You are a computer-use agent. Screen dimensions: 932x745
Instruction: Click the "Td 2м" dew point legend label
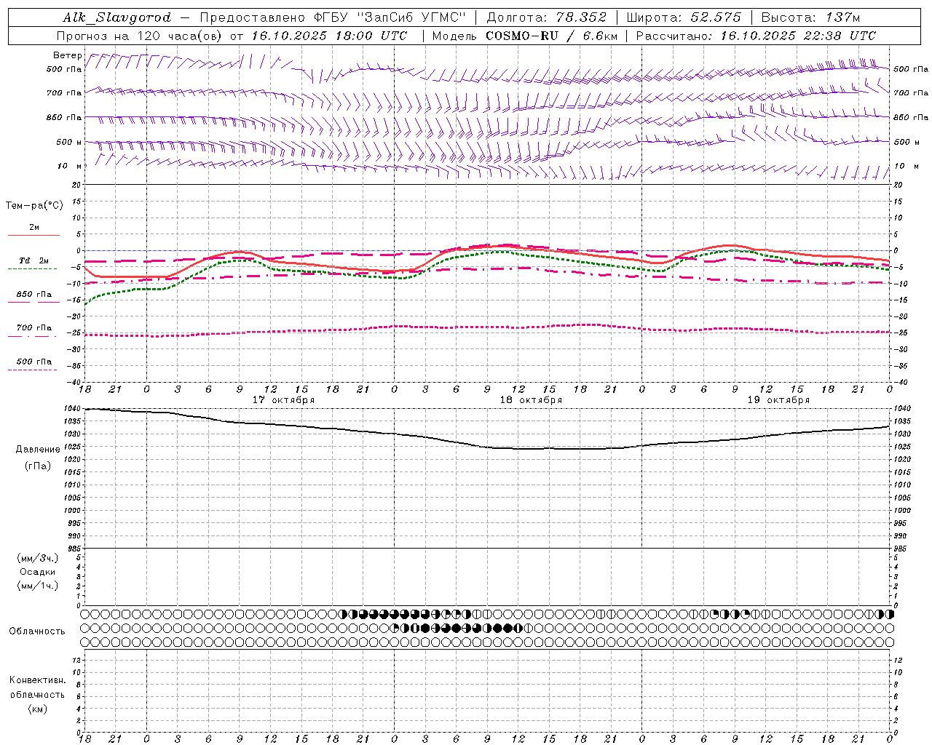(33, 260)
